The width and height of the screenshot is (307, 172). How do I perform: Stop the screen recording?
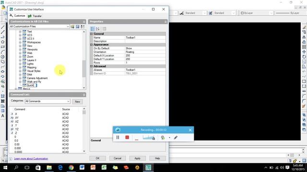[x=127, y=138]
